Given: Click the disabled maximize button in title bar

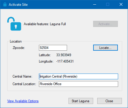Looking at the screenshot, I should 108,4.
